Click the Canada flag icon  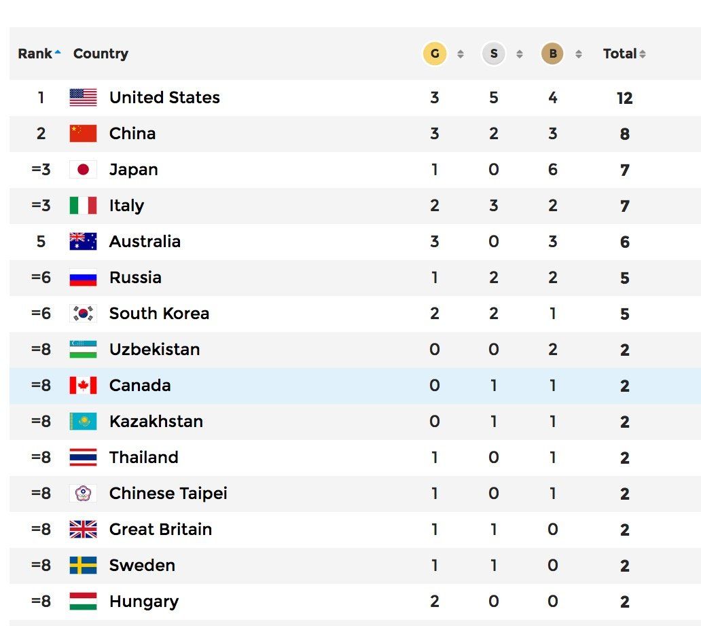(83, 386)
